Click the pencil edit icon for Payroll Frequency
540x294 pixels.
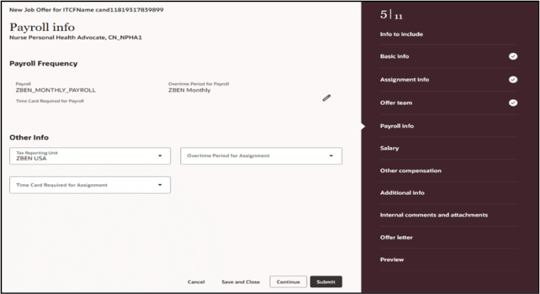click(x=326, y=98)
